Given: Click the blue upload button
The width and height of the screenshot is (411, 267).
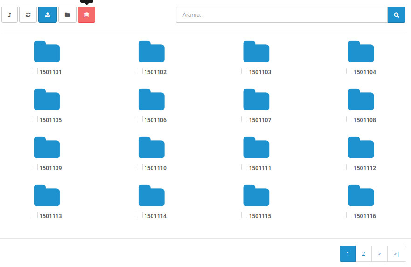Looking at the screenshot, I should click(x=48, y=14).
